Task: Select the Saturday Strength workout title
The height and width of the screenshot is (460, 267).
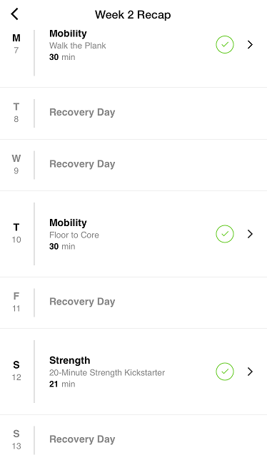Action: (x=70, y=360)
